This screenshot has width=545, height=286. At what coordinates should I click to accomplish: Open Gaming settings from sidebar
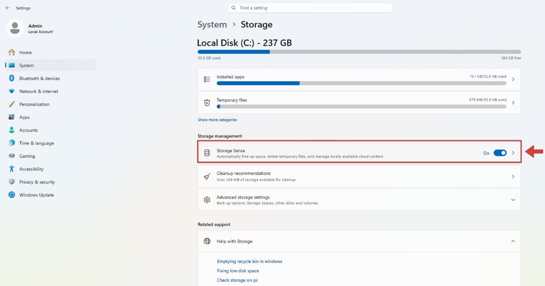pyautogui.click(x=50, y=156)
